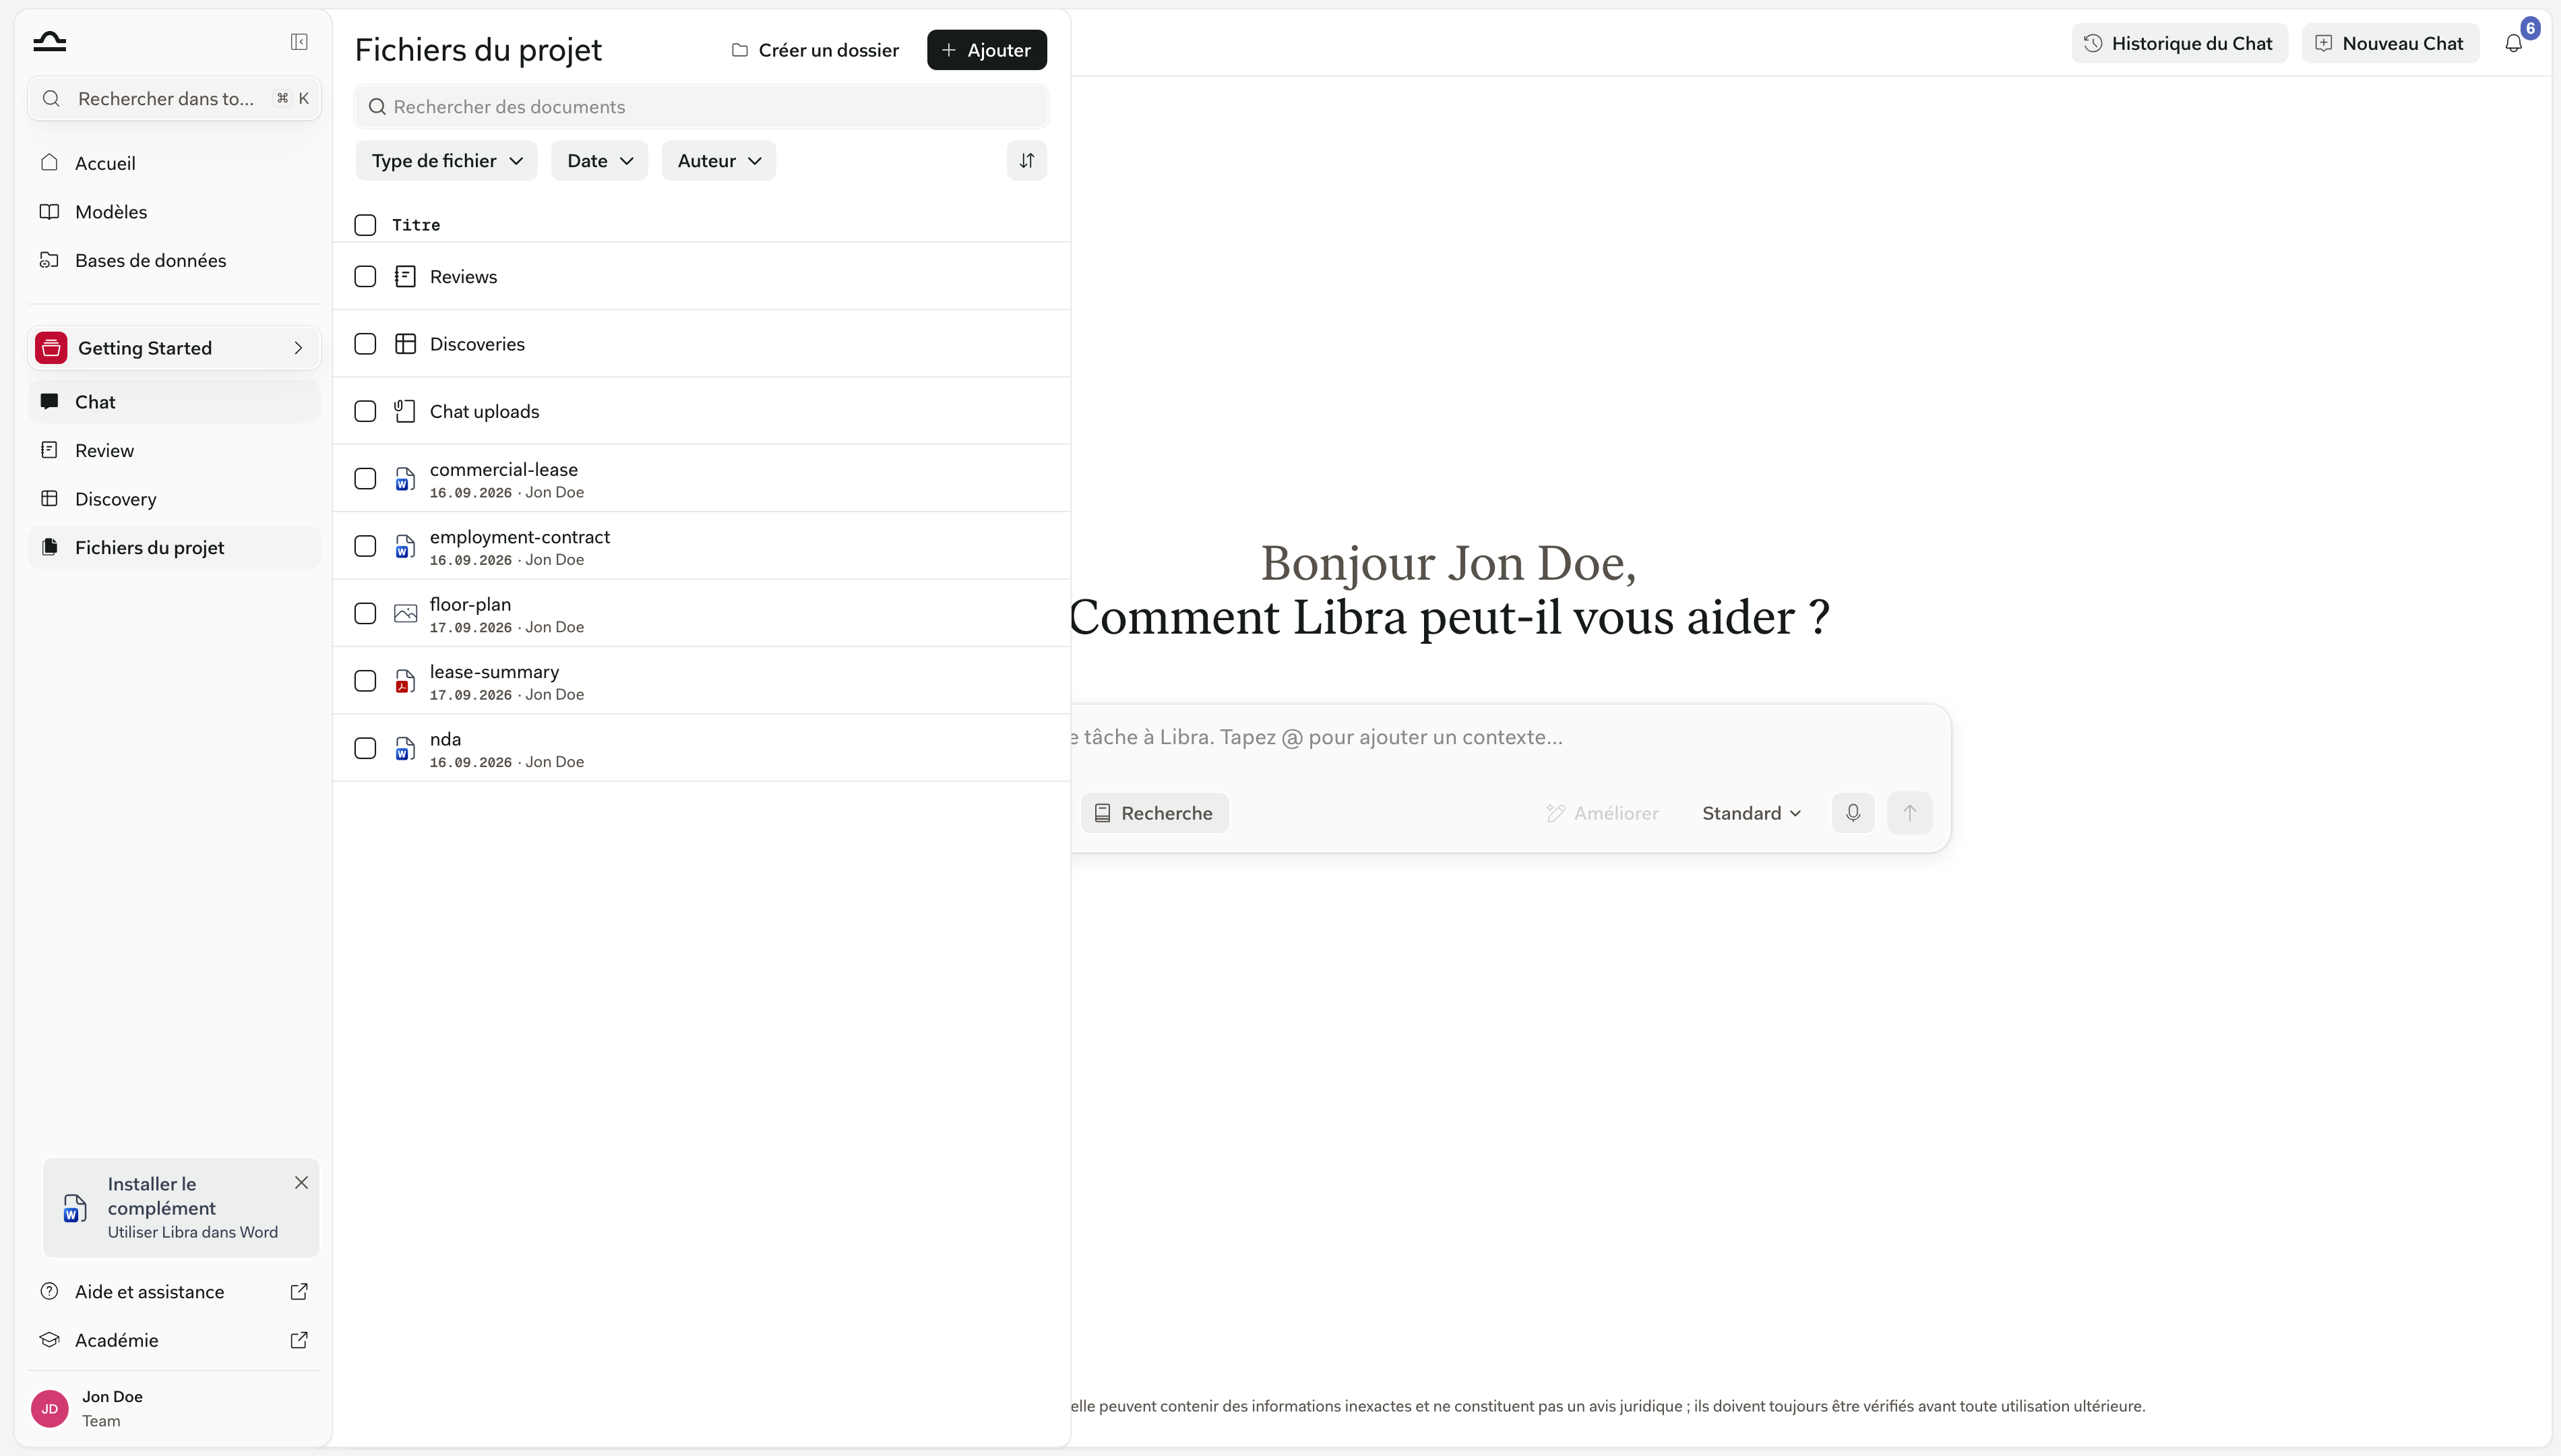Screen dimensions: 2561x1456
Task: Open the Auteur filter dropdown
Action: coord(718,161)
